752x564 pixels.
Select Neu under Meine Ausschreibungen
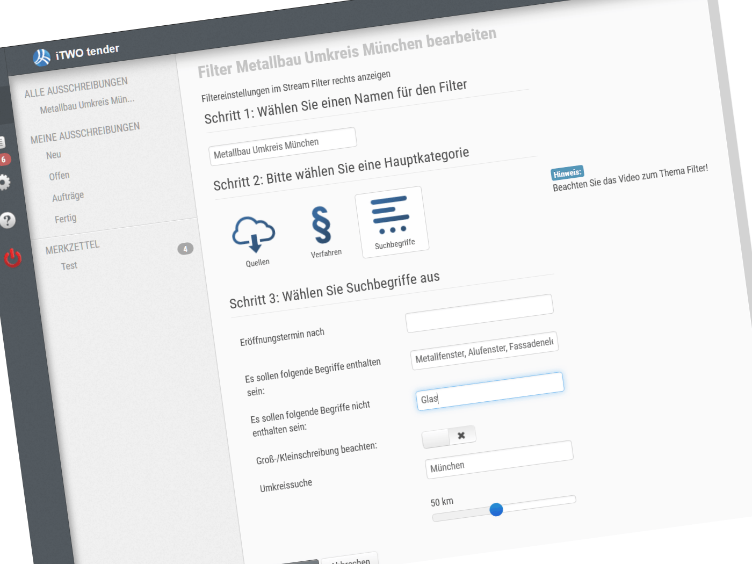[54, 155]
